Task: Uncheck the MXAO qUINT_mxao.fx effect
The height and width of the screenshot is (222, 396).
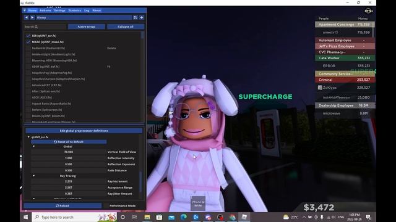Action: (28, 42)
